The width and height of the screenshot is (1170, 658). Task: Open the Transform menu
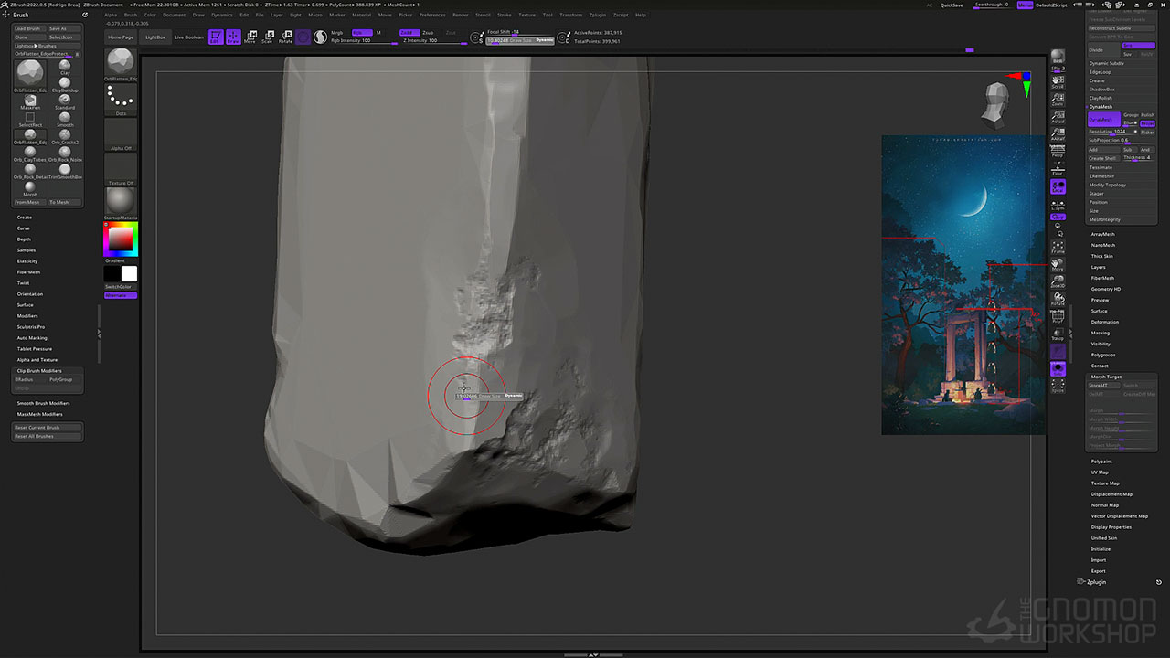(x=570, y=15)
